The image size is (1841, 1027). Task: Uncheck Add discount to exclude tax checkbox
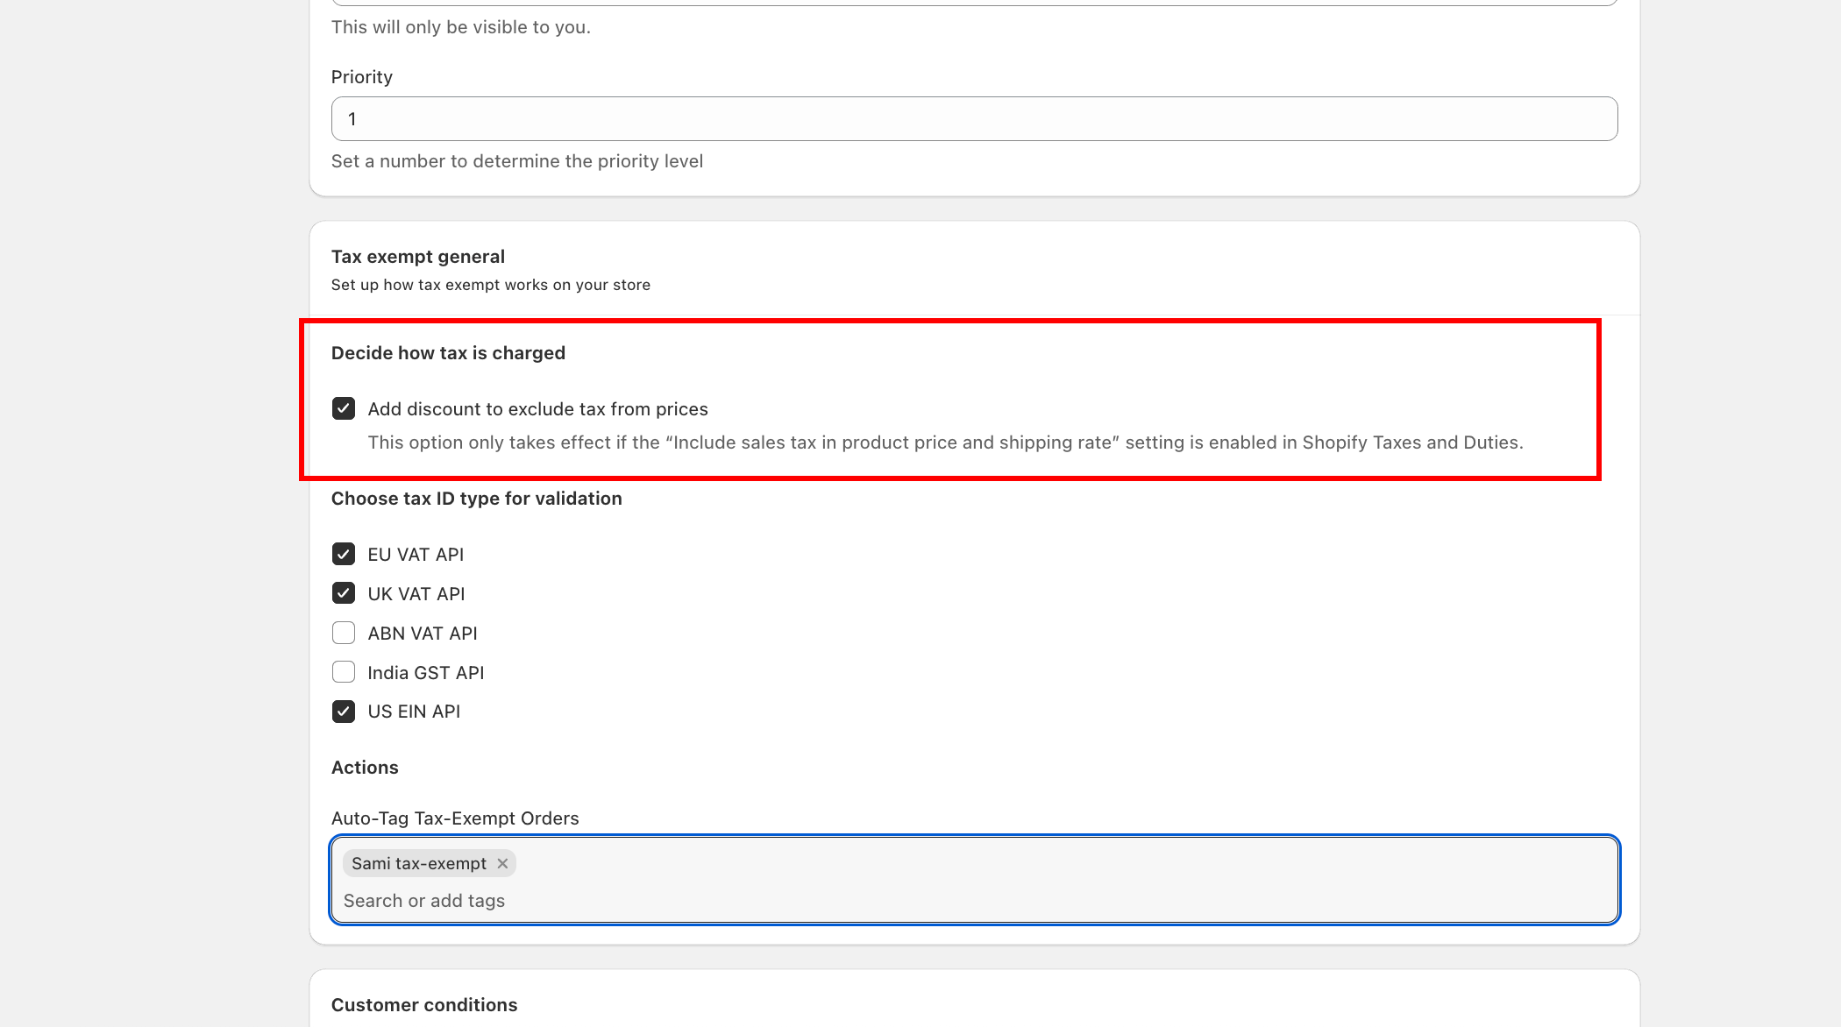[344, 409]
